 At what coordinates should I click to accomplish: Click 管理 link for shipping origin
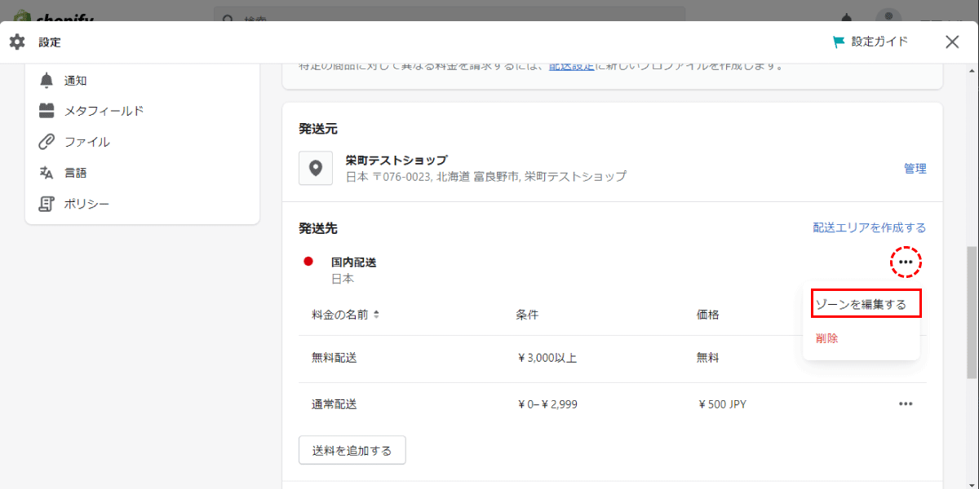(915, 169)
